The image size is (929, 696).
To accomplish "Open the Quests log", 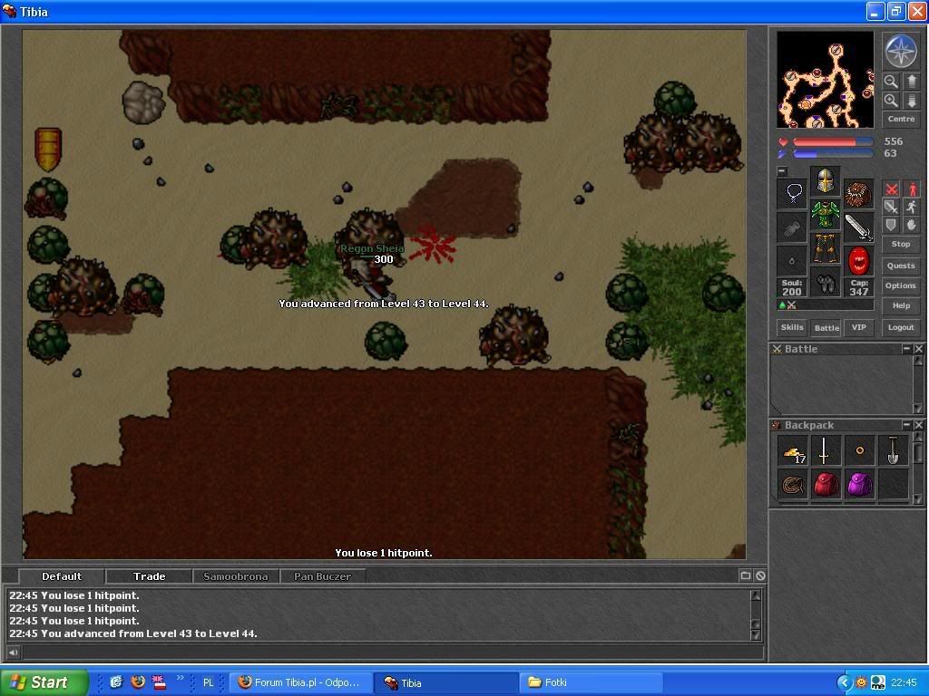I will pos(901,266).
